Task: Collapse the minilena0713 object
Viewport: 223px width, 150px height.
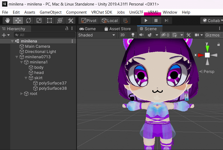Action: coord(17,57)
